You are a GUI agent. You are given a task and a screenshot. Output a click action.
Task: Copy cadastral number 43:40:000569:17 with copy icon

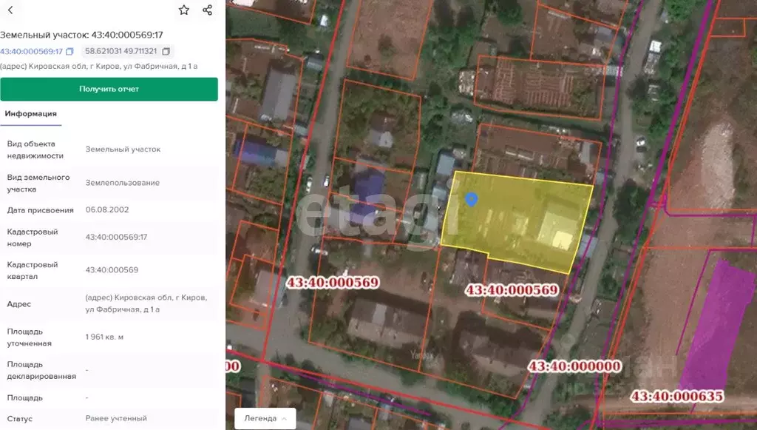(69, 52)
